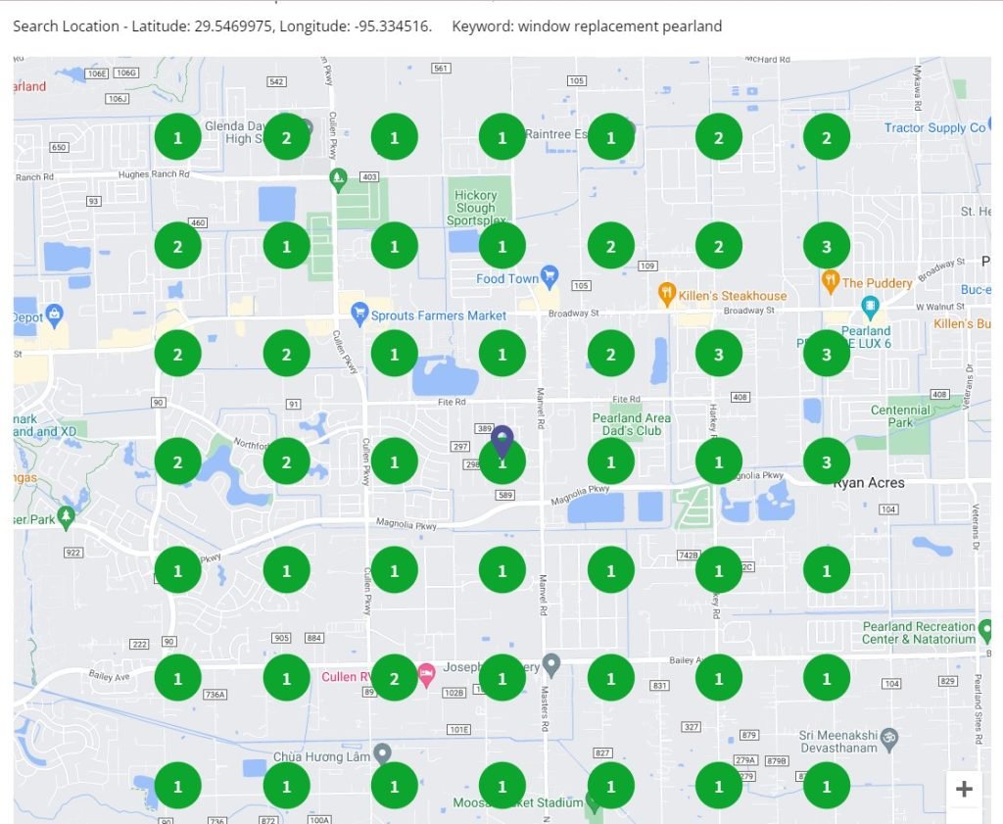
Task: Zoom in with the plus button
Action: tap(964, 789)
